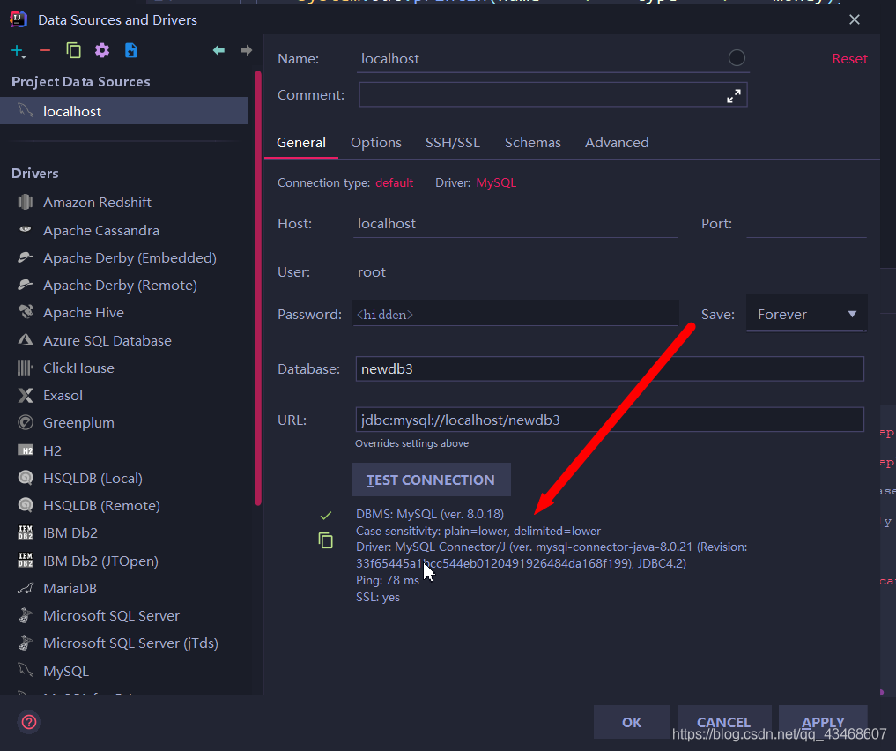Click the hidden Password field
The height and width of the screenshot is (751, 896).
[515, 314]
